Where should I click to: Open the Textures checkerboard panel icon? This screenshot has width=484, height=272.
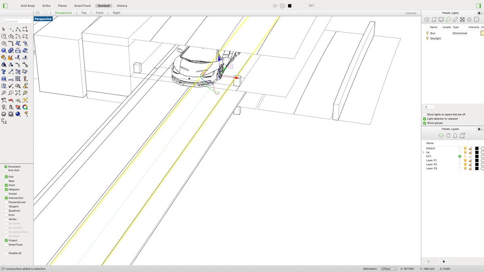pos(462,19)
